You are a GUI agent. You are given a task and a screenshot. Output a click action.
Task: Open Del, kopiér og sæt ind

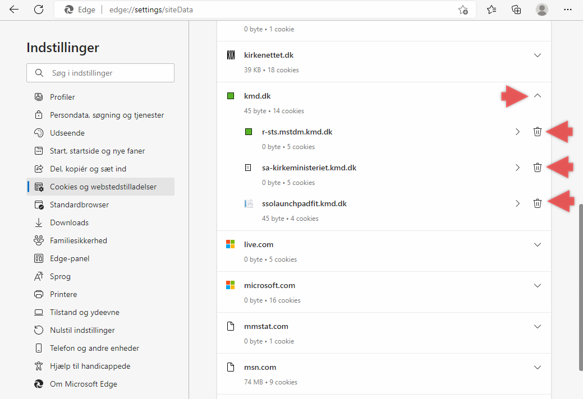pos(100,169)
